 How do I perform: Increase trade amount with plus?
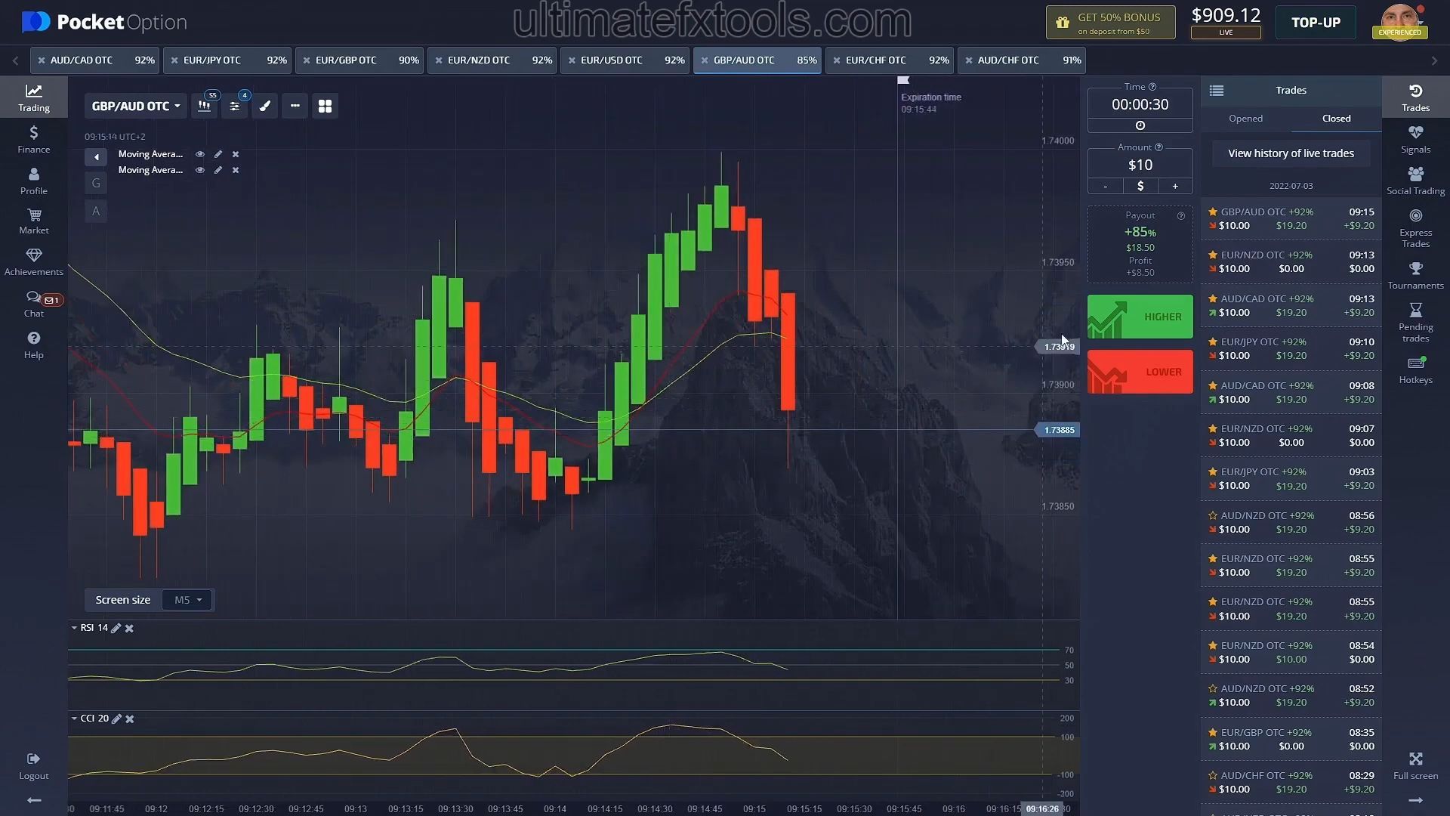1175,186
